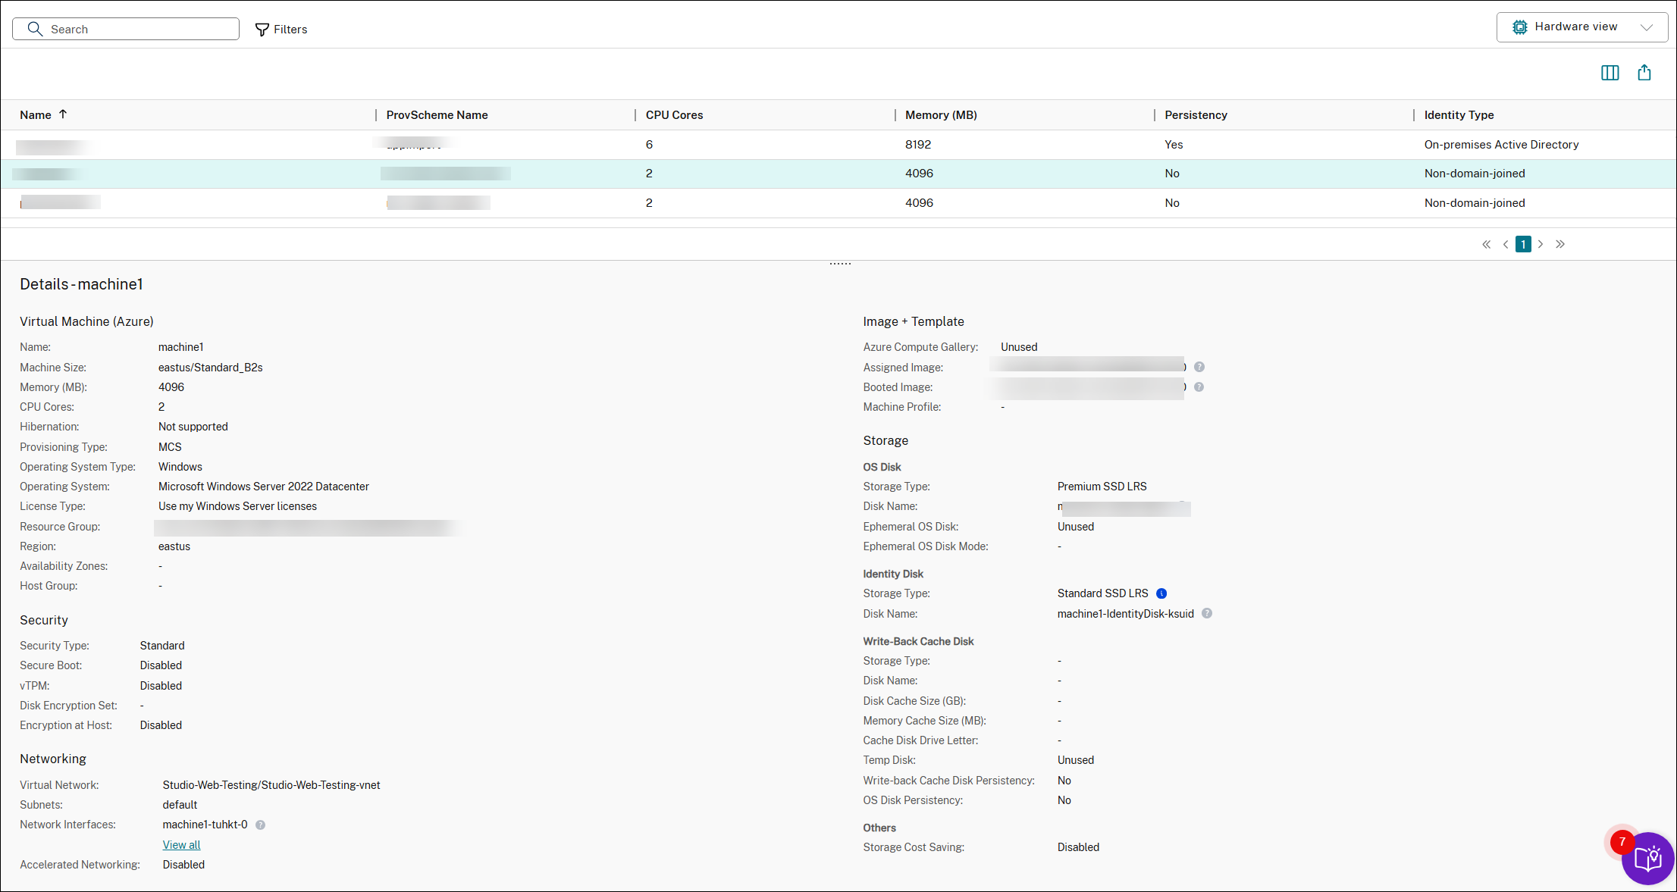Click the export table icon
Viewport: 1677px width, 892px height.
point(1644,73)
